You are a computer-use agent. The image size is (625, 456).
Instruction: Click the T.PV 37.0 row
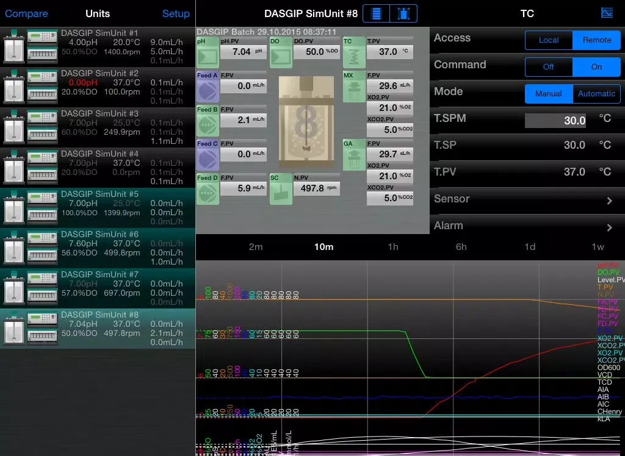tap(527, 174)
